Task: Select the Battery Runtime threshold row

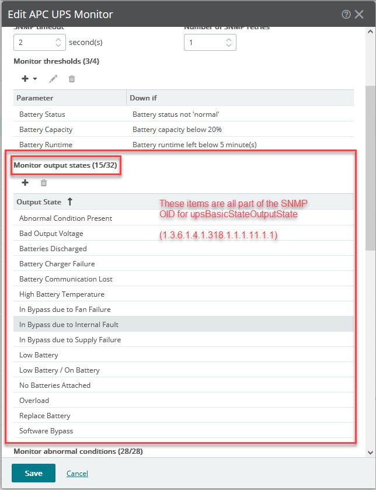Action: click(x=46, y=144)
